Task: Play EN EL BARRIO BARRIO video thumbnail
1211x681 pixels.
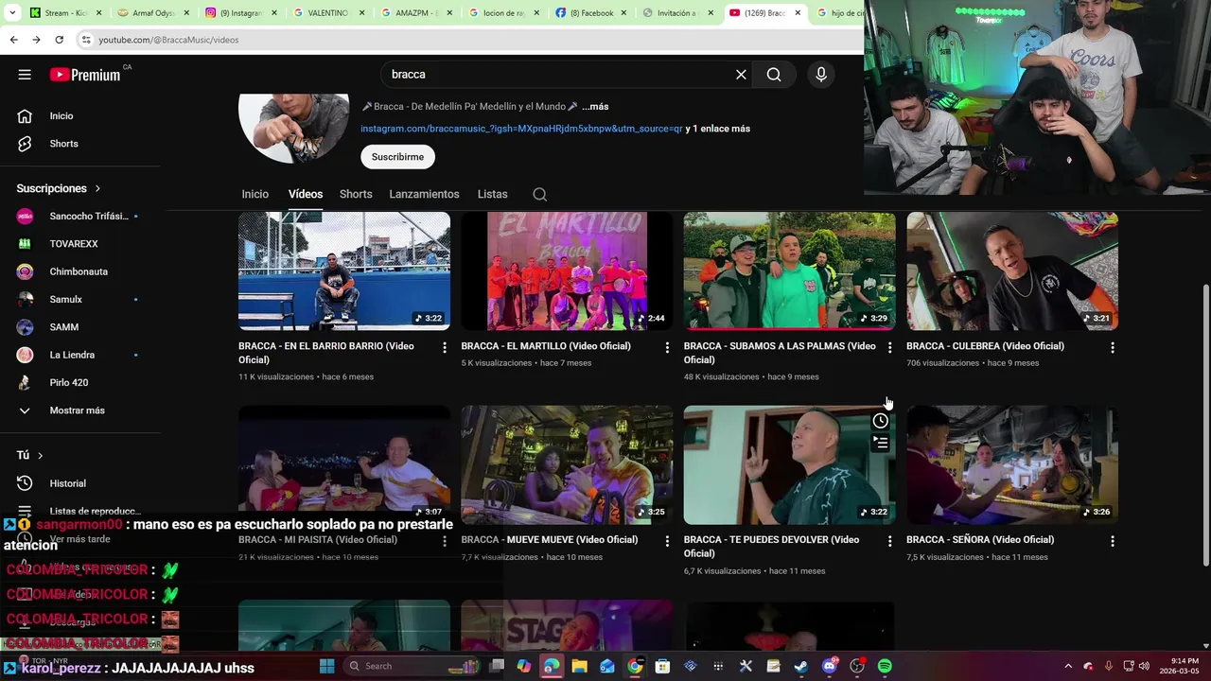Action: click(344, 271)
